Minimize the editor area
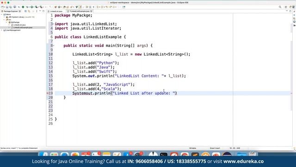Viewport: 296px width, 167px height. pos(287,11)
